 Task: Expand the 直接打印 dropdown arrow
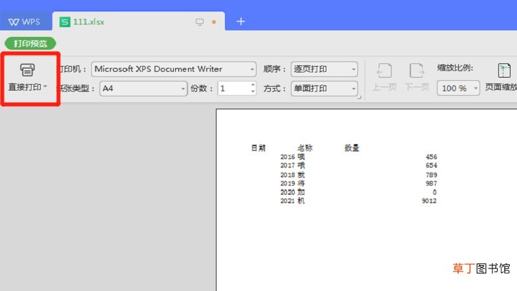coord(45,87)
